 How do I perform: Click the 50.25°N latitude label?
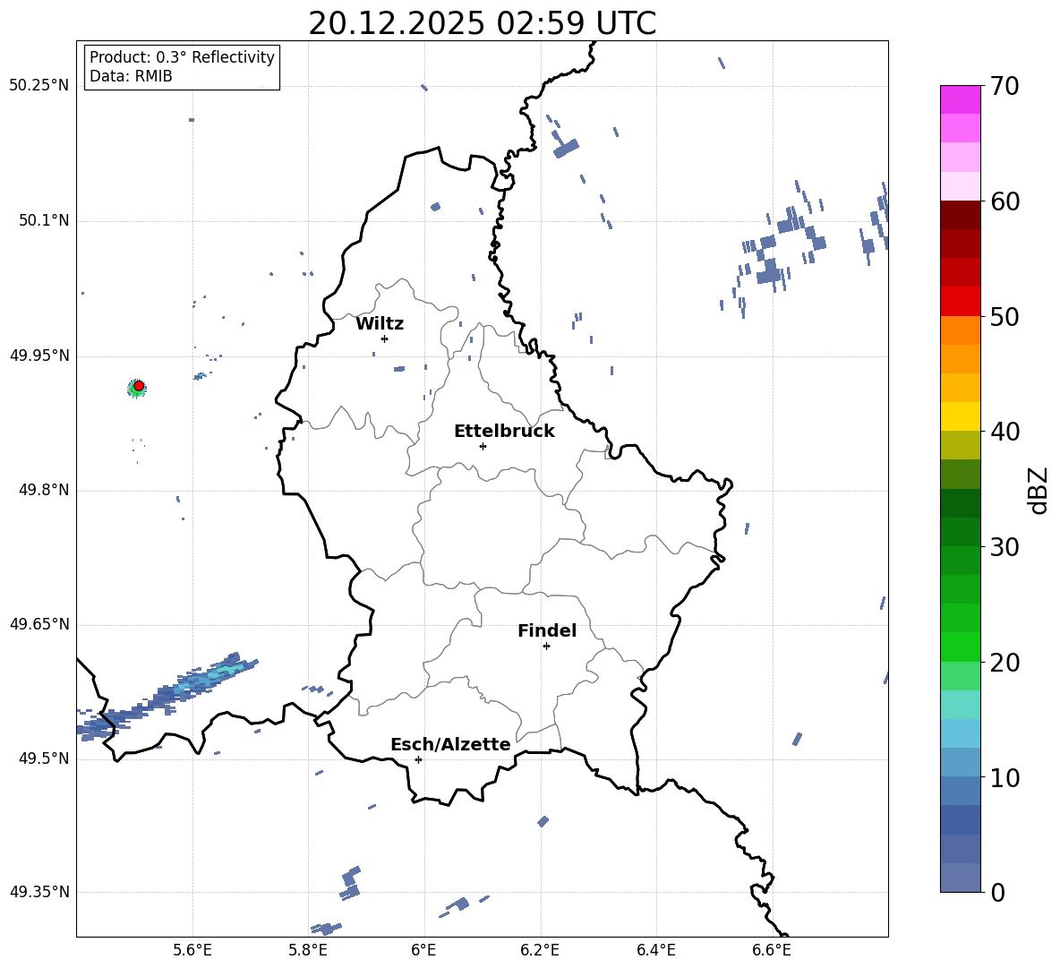click(39, 86)
